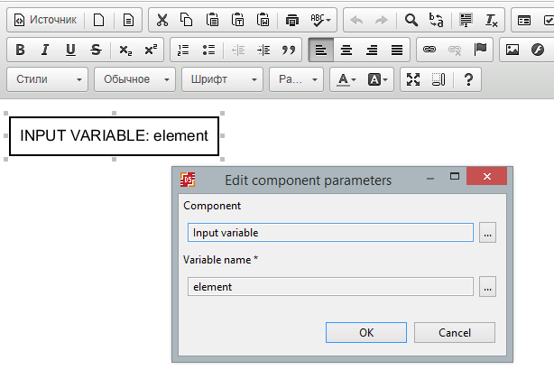Cancel the parameters dialog
This screenshot has height=379, width=554.
tap(455, 332)
